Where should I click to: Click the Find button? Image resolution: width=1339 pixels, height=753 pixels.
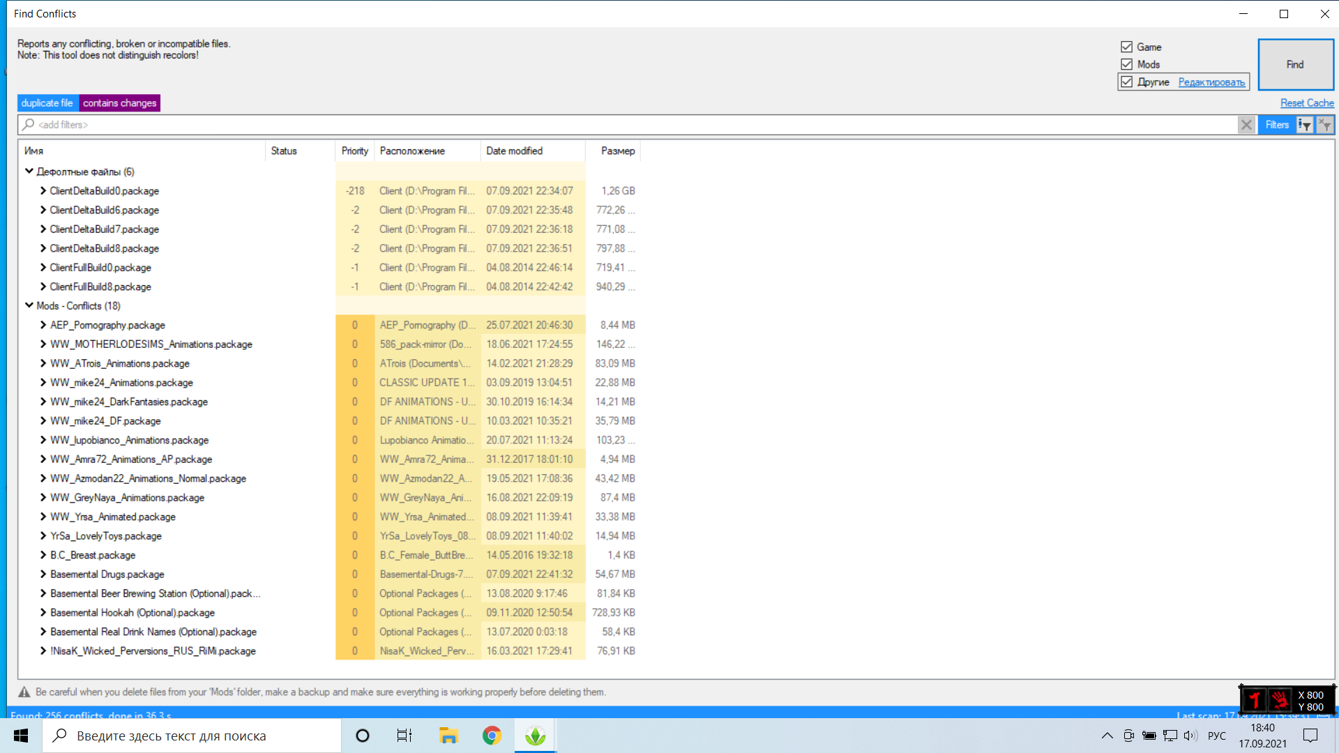pos(1296,64)
